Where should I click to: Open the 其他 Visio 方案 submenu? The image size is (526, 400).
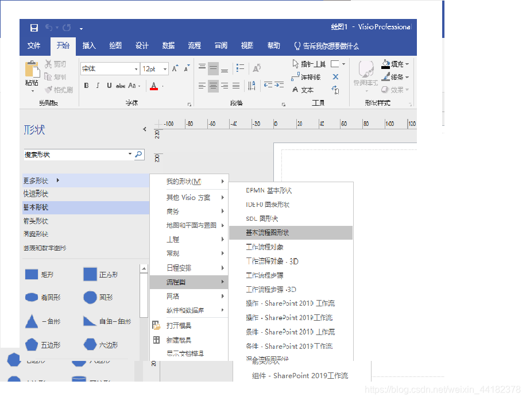[x=189, y=198]
